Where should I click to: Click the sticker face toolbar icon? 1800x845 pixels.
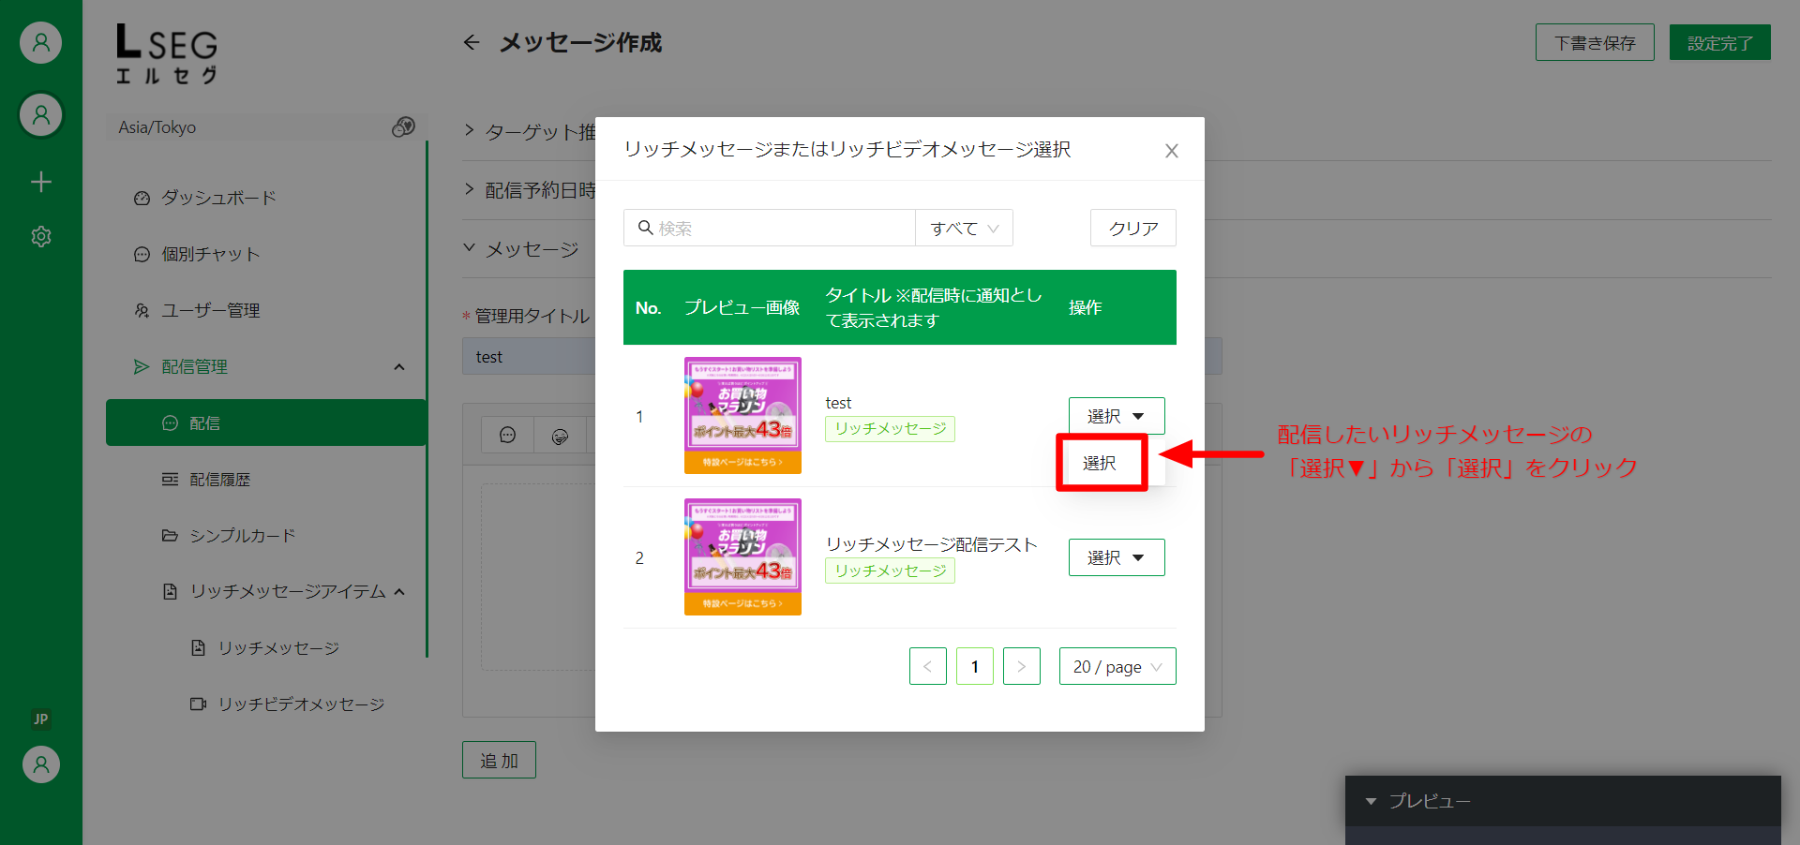[560, 436]
